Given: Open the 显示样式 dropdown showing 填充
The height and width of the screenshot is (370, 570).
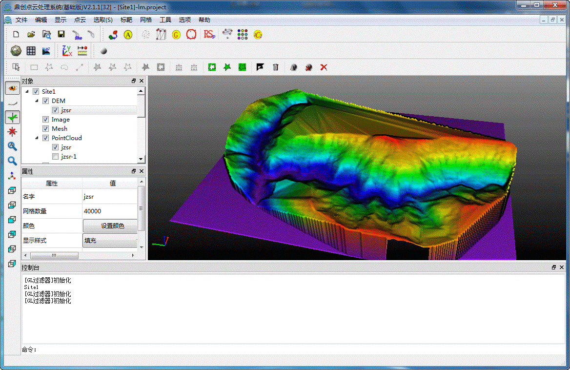Looking at the screenshot, I should pos(110,241).
